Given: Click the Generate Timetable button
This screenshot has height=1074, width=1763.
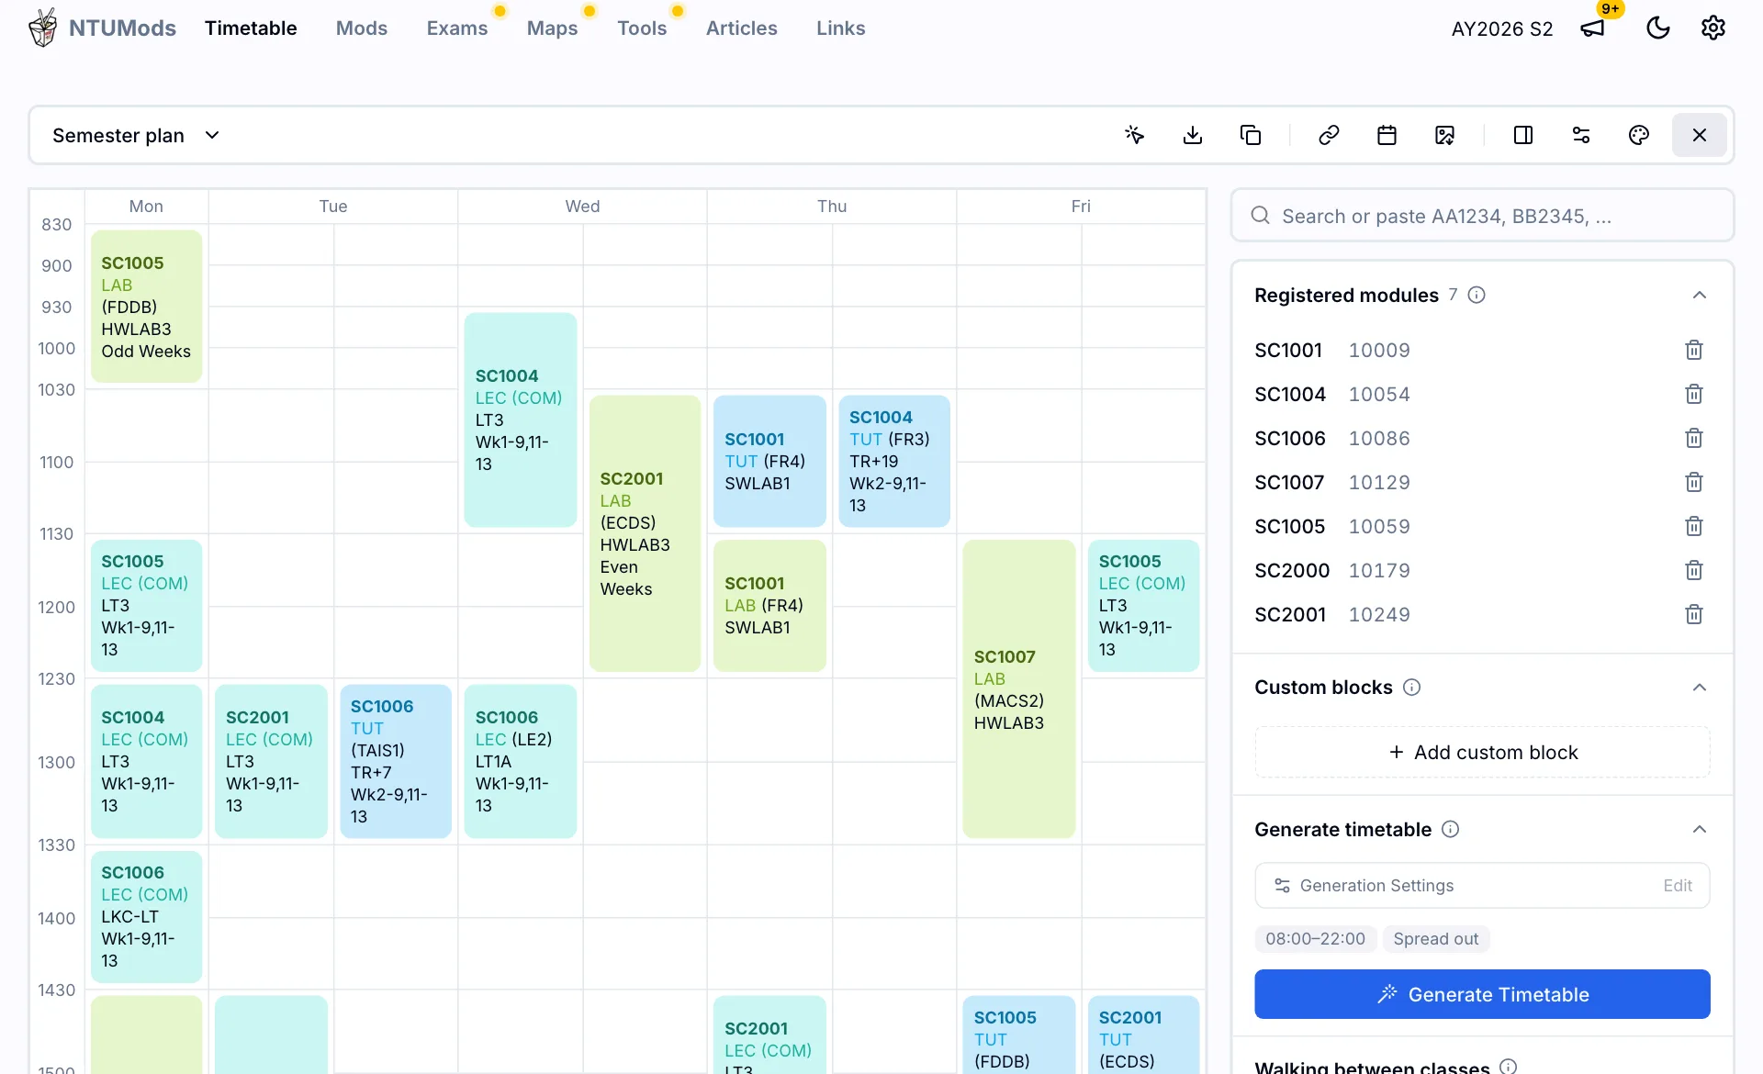Looking at the screenshot, I should pyautogui.click(x=1482, y=994).
